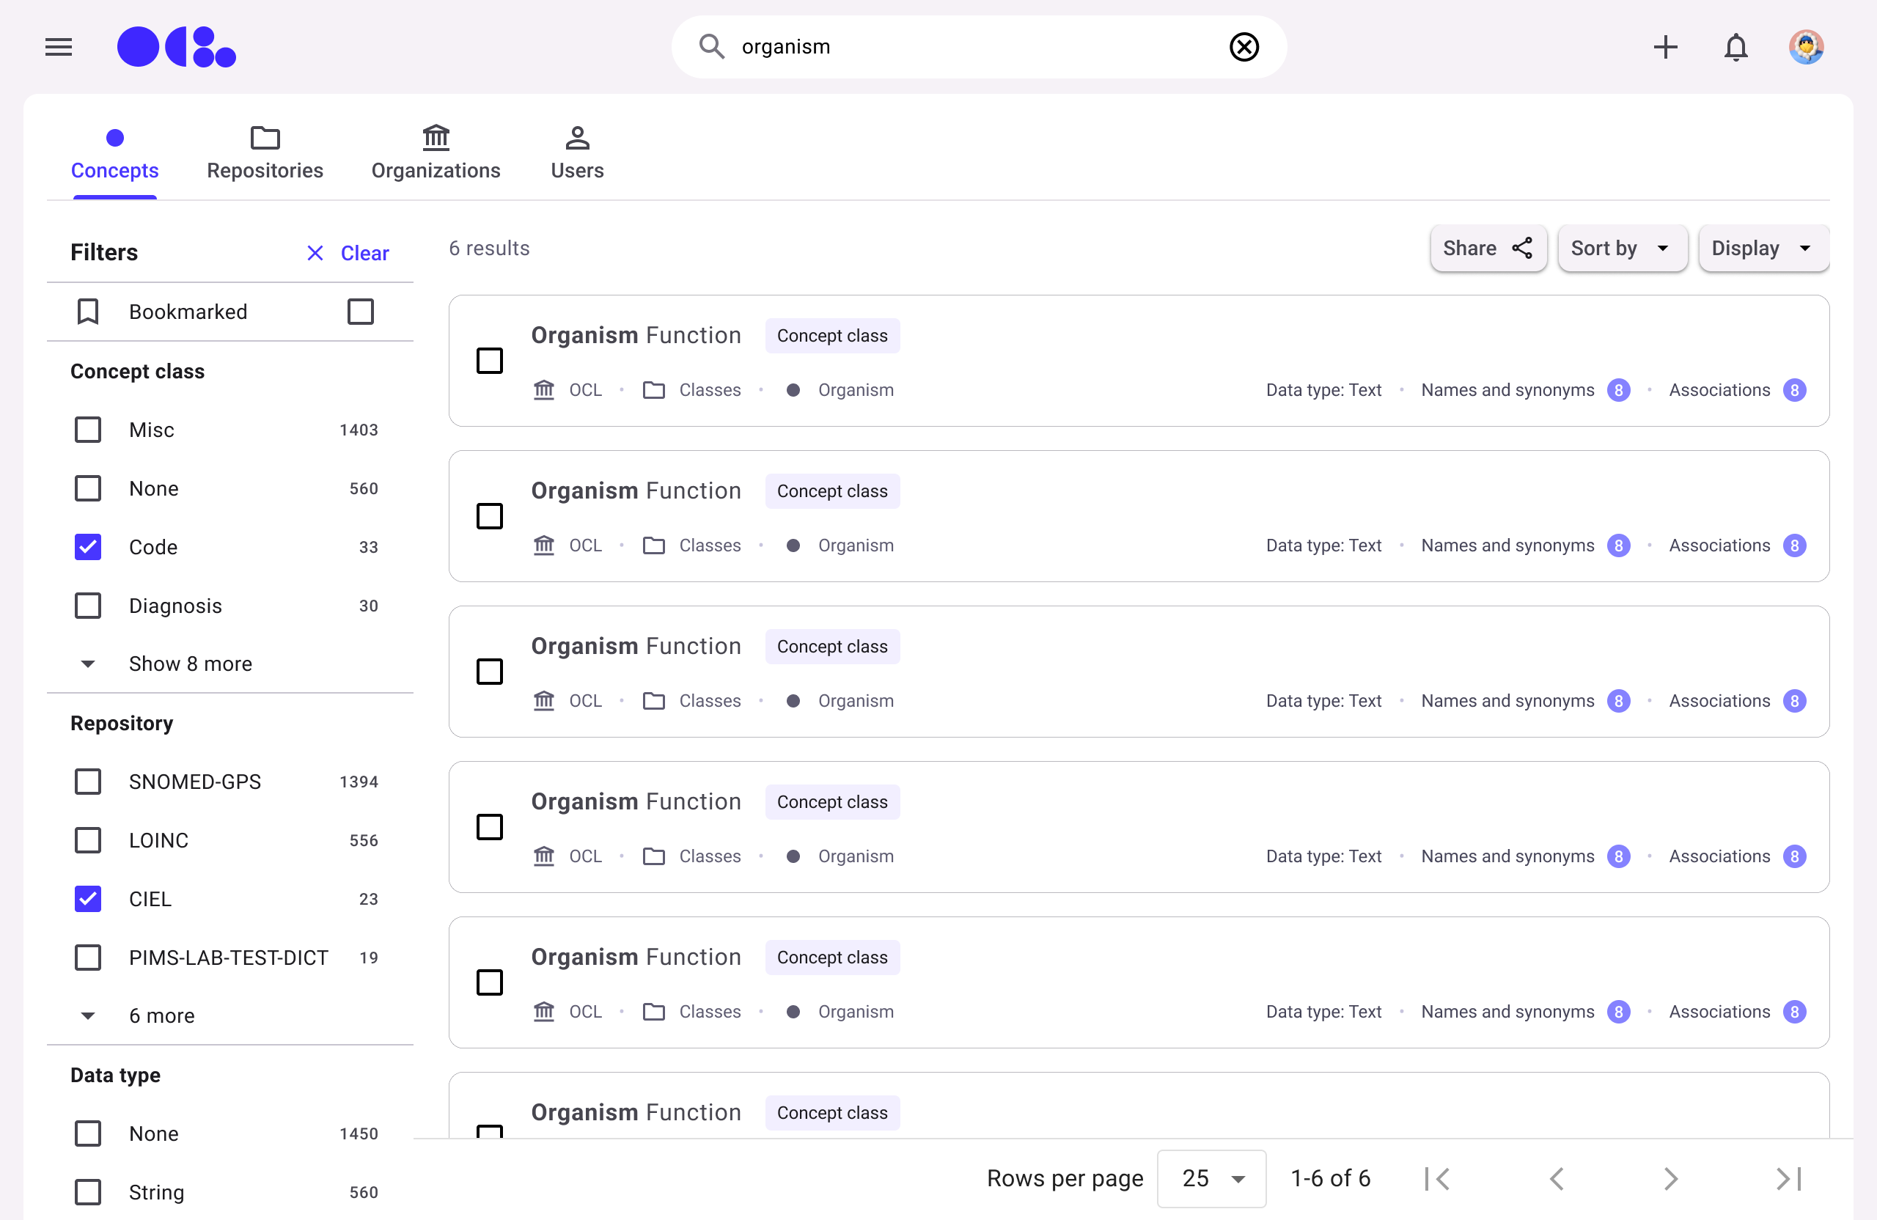
Task: Check the LOINC repository filter
Action: (x=87, y=840)
